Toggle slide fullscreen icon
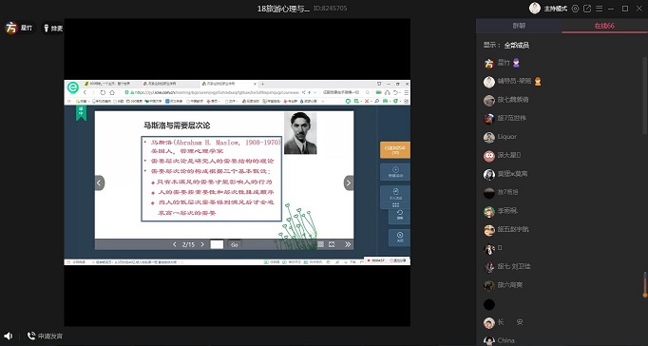 (332, 244)
